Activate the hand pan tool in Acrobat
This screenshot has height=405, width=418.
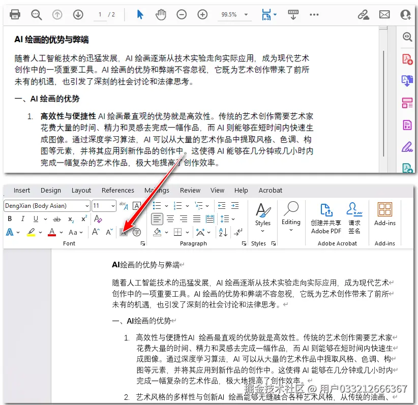coord(161,14)
